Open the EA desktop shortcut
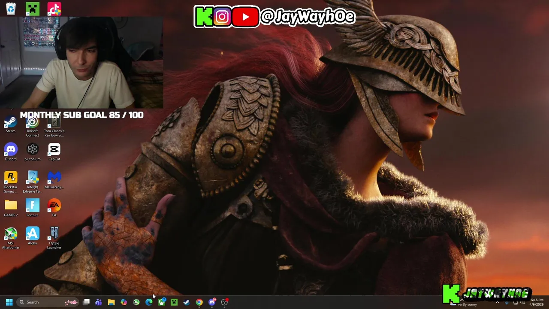This screenshot has height=309, width=549. 54,208
